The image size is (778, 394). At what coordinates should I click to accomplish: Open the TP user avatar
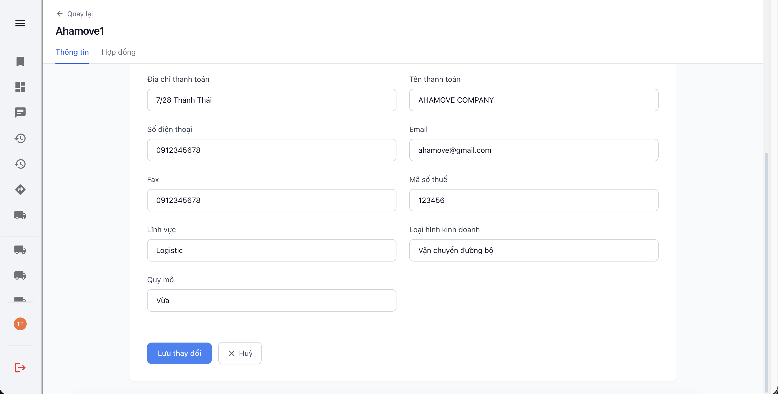pos(20,324)
